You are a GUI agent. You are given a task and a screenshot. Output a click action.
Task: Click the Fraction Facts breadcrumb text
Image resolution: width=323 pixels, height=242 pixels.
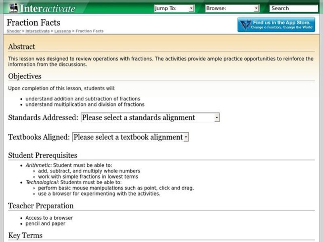89,31
